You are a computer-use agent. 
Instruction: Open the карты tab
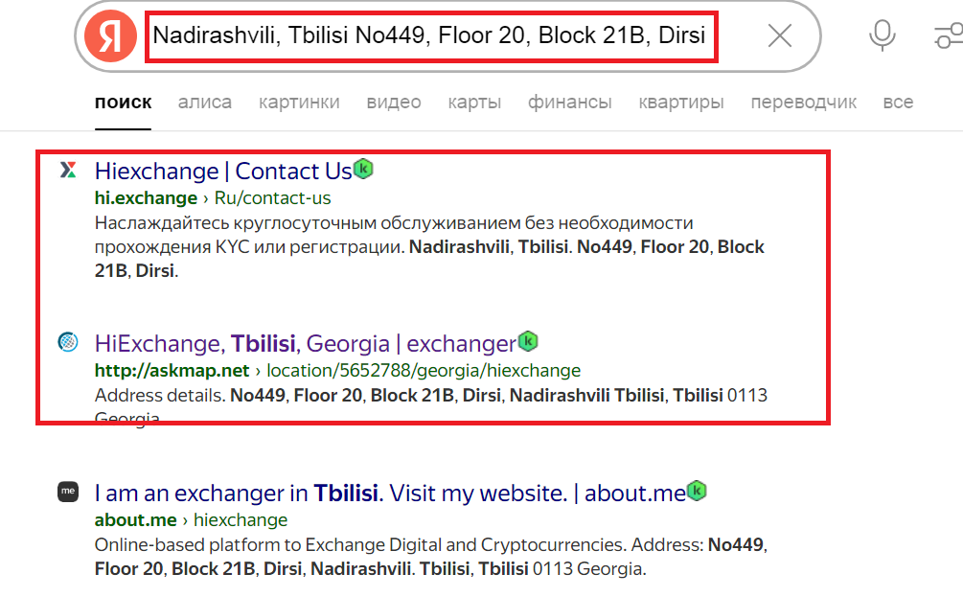tap(474, 102)
